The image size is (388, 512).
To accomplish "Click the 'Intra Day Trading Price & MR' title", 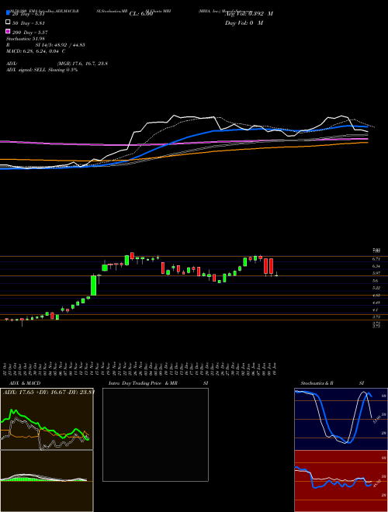I will click(144, 383).
